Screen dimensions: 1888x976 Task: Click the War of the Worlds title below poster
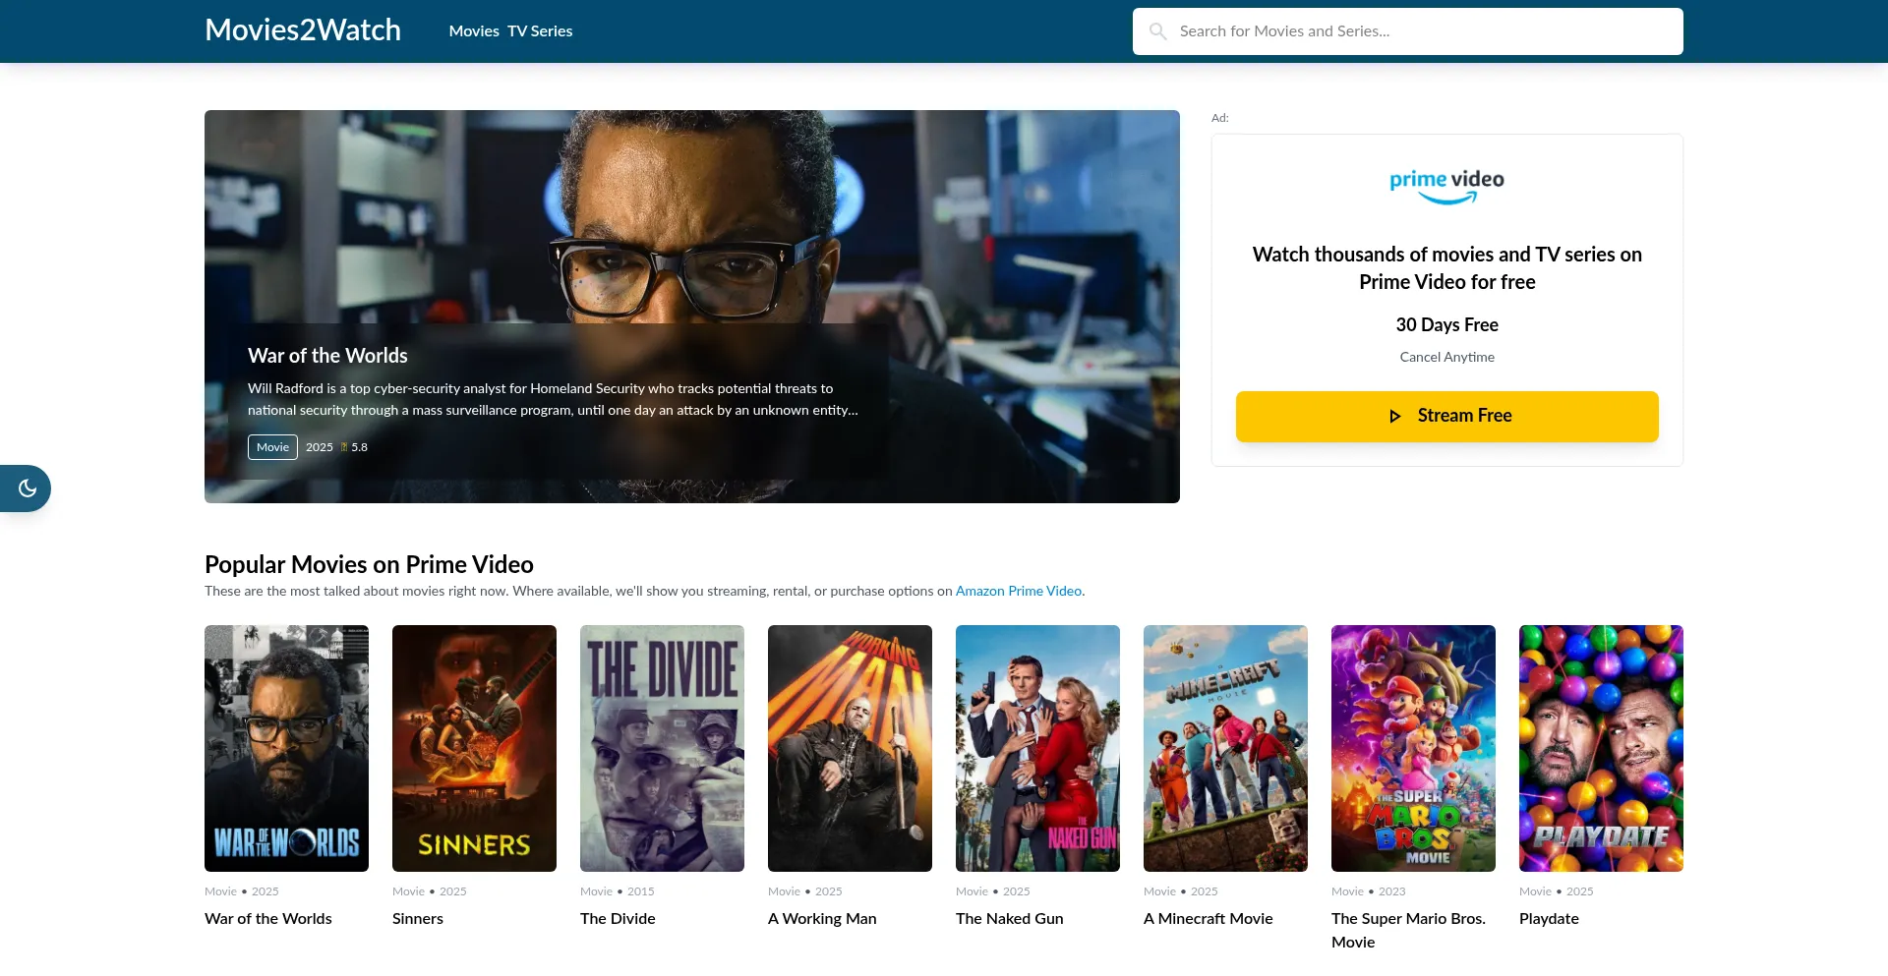click(268, 919)
